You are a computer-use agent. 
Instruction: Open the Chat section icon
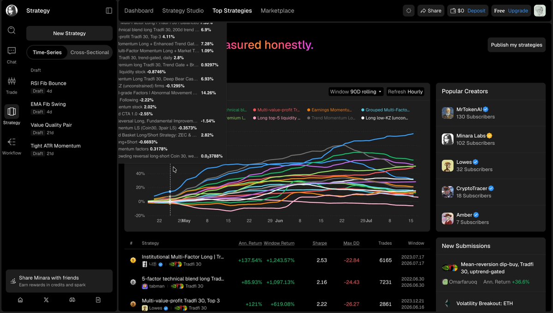point(12,51)
